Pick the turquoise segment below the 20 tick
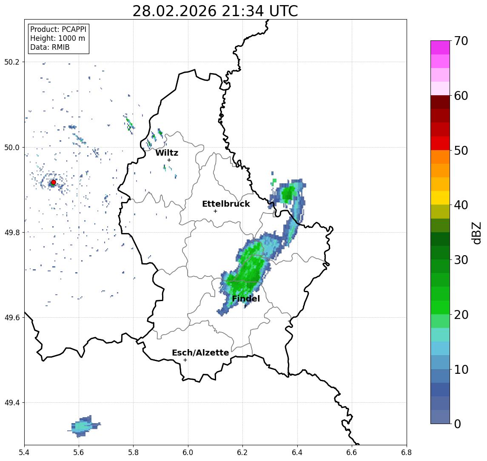 (440, 335)
